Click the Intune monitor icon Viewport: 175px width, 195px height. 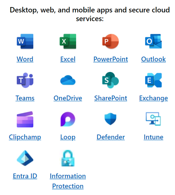tap(153, 119)
